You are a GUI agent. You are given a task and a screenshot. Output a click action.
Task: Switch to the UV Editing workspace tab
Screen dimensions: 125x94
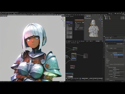click(x=24, y=14)
